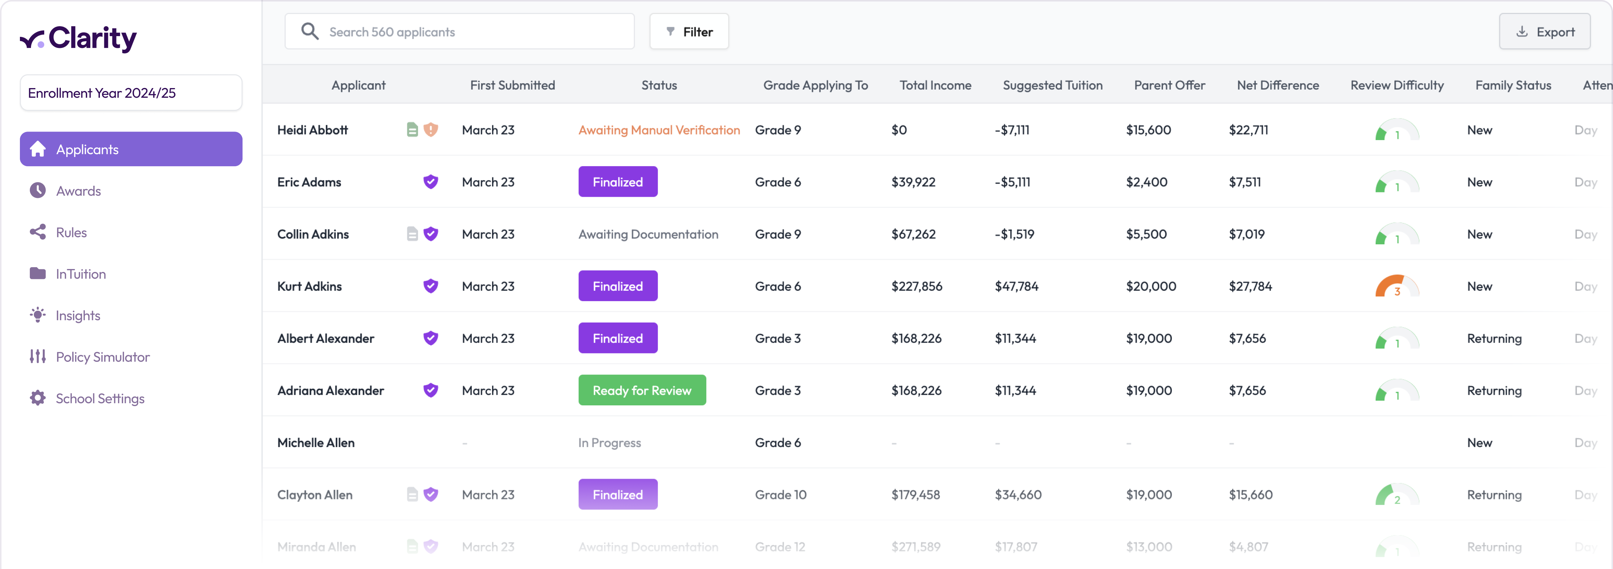
Task: Click the orange warning shield beside Heidi Abbott
Action: 430,130
